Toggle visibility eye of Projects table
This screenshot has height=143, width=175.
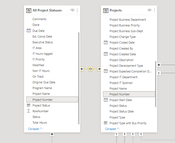click(x=150, y=10)
